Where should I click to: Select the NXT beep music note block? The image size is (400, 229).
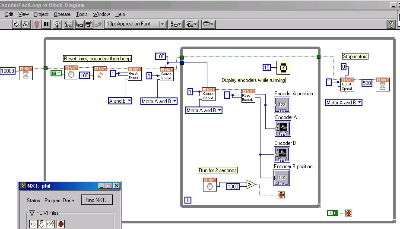(x=100, y=73)
